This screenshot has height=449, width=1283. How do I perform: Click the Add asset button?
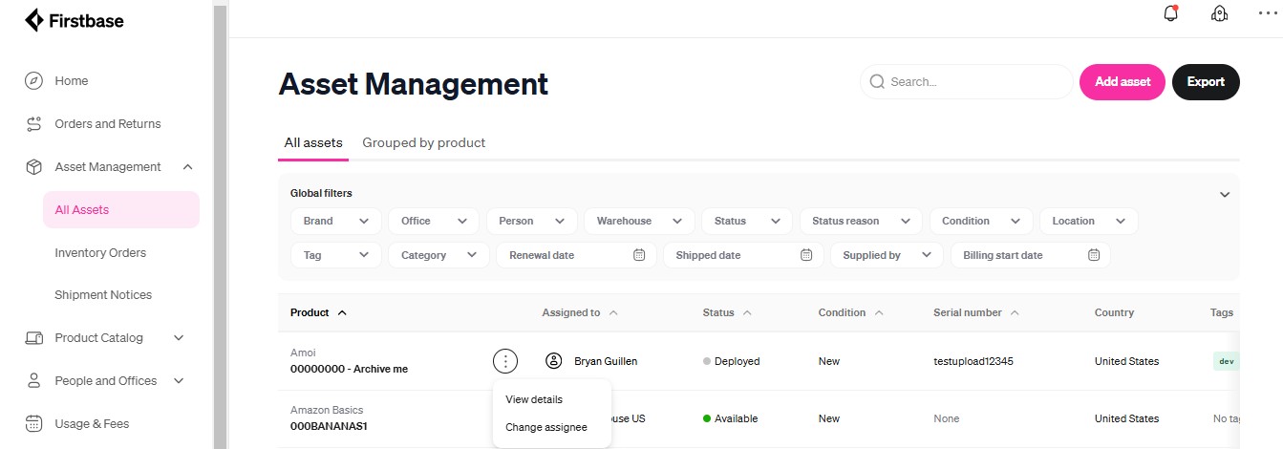point(1123,82)
